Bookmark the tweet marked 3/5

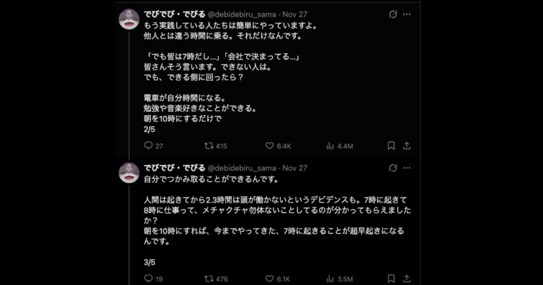[391, 279]
